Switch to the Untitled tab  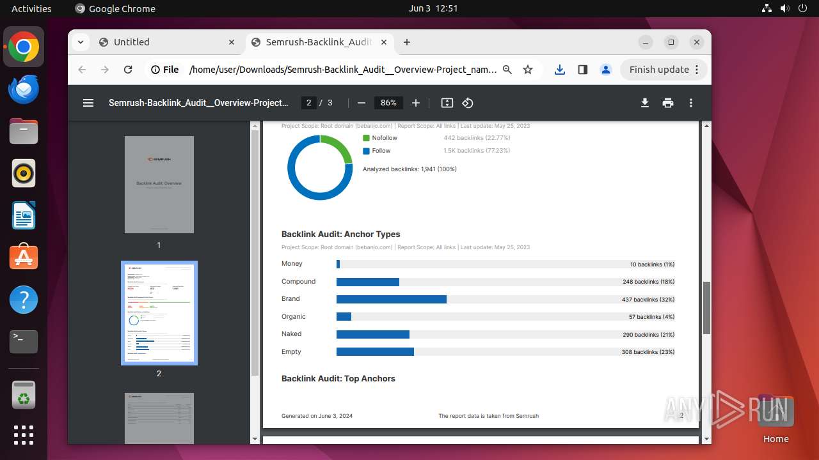[x=168, y=42]
